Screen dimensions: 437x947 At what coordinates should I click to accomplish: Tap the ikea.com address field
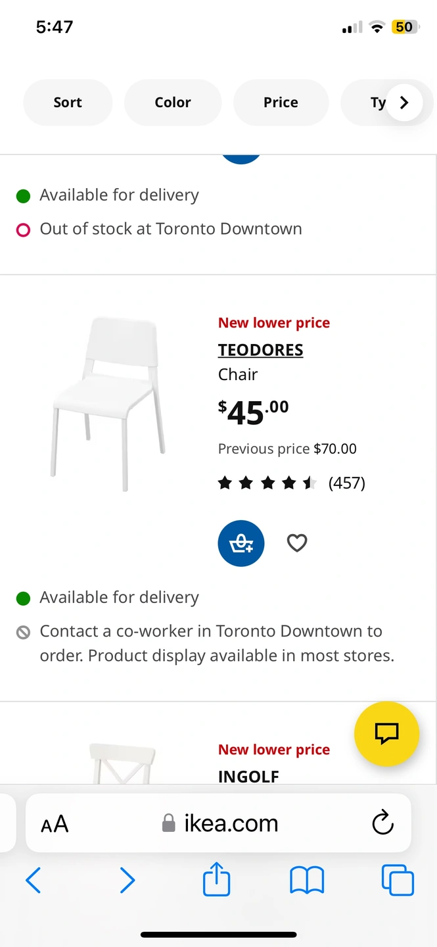click(220, 823)
